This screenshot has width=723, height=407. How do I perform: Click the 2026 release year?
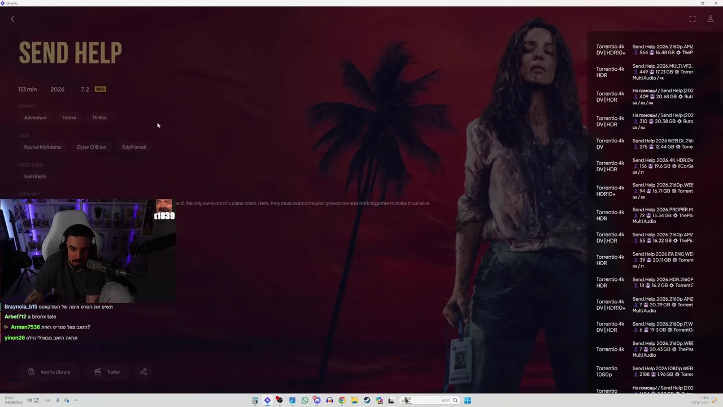[x=57, y=89]
